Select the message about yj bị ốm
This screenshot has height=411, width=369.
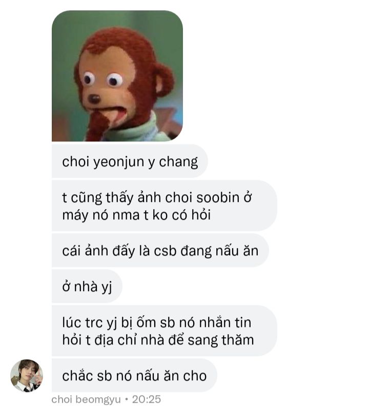[x=165, y=331]
